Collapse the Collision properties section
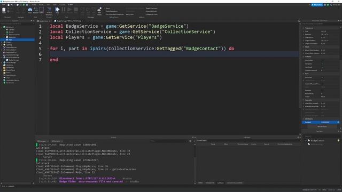The image size is (342, 192). point(304,57)
